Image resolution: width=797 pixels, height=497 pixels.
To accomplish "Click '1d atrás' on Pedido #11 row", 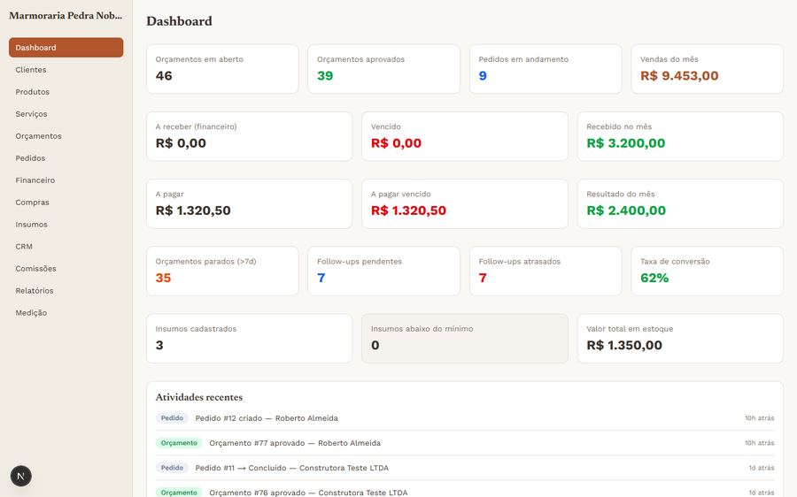I will pos(762,468).
